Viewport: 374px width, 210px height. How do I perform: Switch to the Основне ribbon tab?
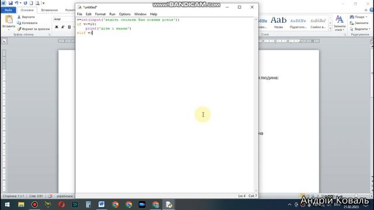(27, 10)
